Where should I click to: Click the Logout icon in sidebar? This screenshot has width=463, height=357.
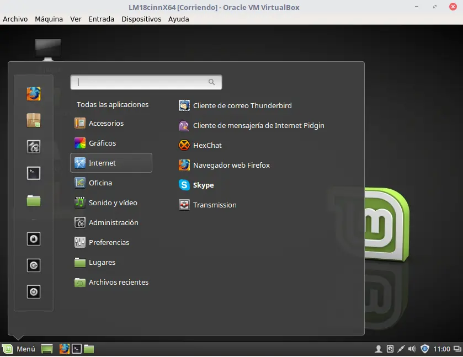[x=34, y=265]
